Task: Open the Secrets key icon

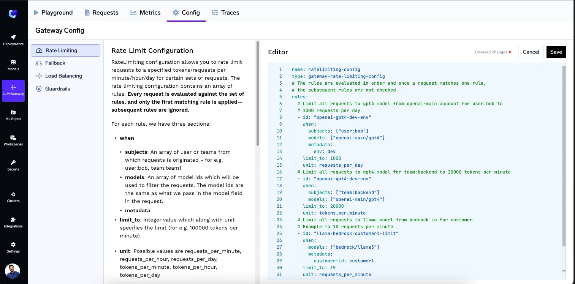Action: pos(13,166)
